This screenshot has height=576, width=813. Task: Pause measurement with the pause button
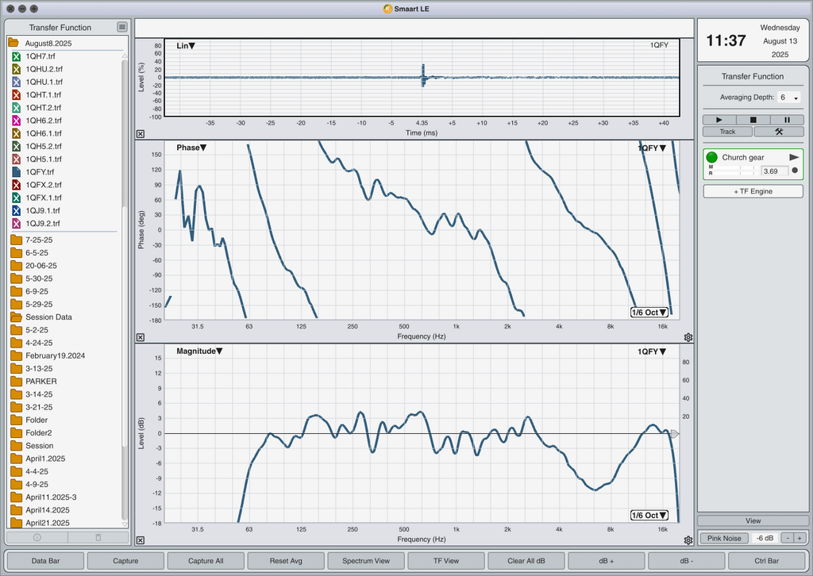pos(787,120)
